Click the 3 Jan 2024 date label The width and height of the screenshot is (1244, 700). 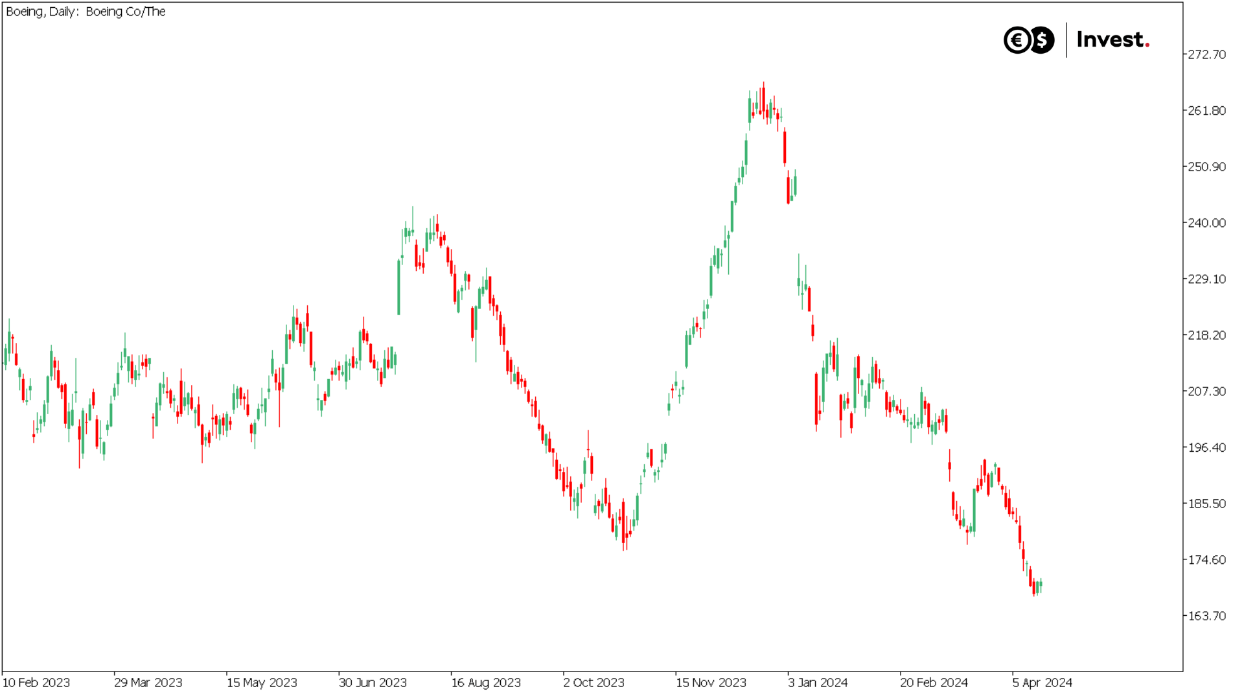(818, 682)
